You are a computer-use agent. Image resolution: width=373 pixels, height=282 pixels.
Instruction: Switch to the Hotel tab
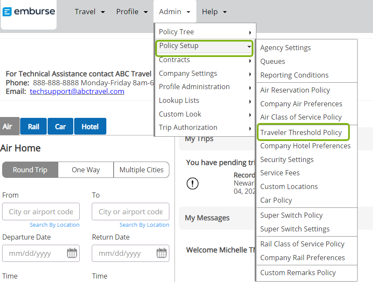[x=90, y=126]
